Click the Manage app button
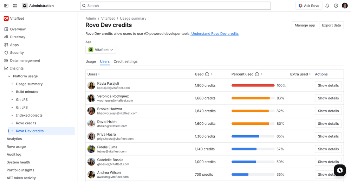This screenshot has height=182, width=351. click(x=305, y=25)
